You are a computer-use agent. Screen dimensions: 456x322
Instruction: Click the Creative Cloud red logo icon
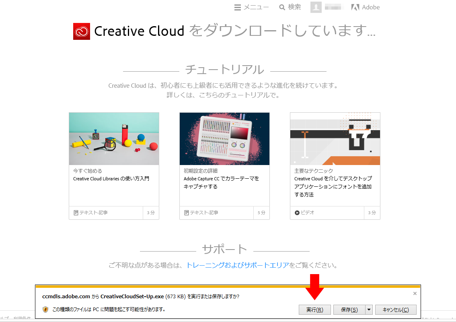[81, 31]
